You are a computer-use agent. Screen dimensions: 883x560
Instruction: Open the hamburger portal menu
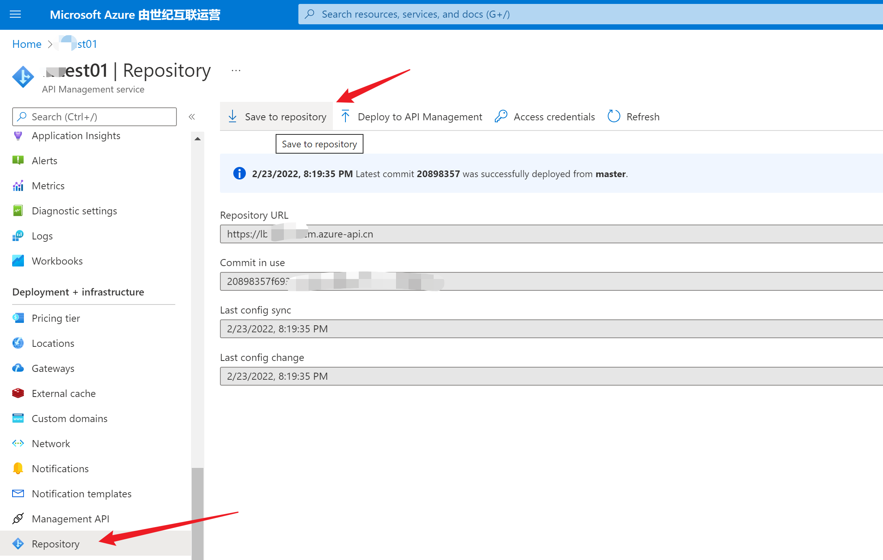pos(15,14)
